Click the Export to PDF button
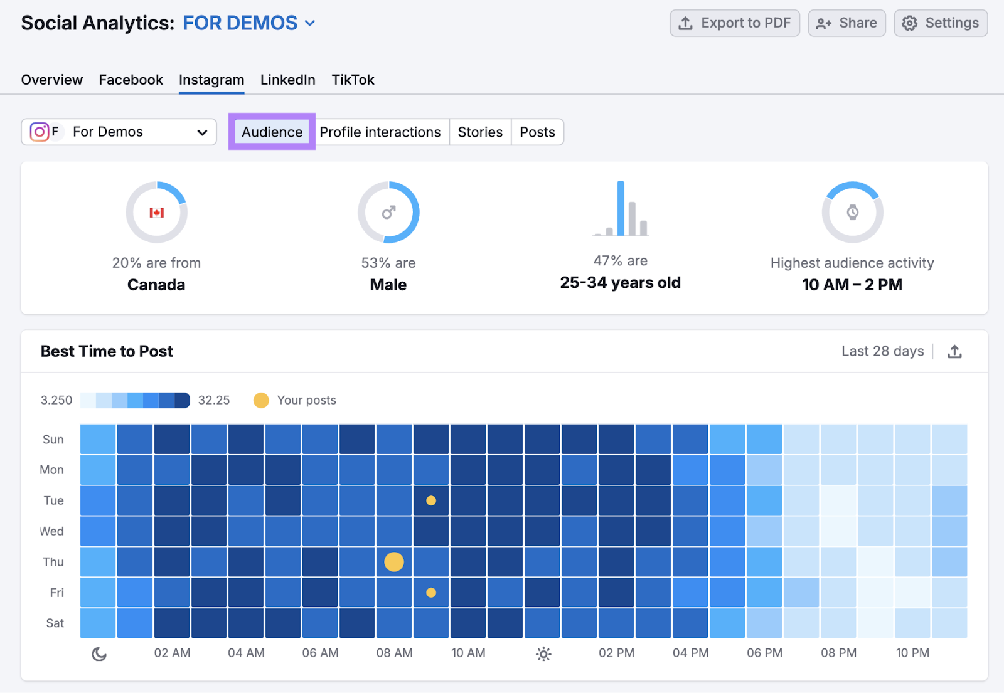The height and width of the screenshot is (693, 1004). click(x=734, y=23)
